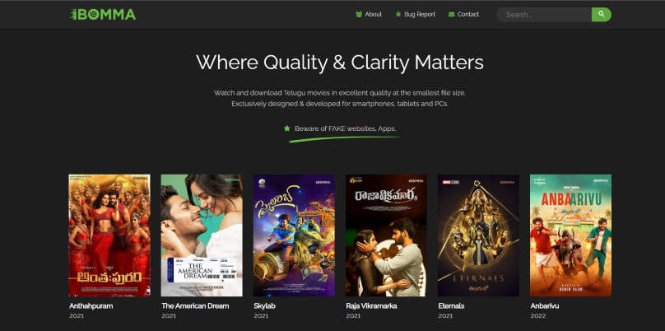The image size is (665, 331).
Task: Click the 2021 year under The American Dream
Action: pos(169,316)
